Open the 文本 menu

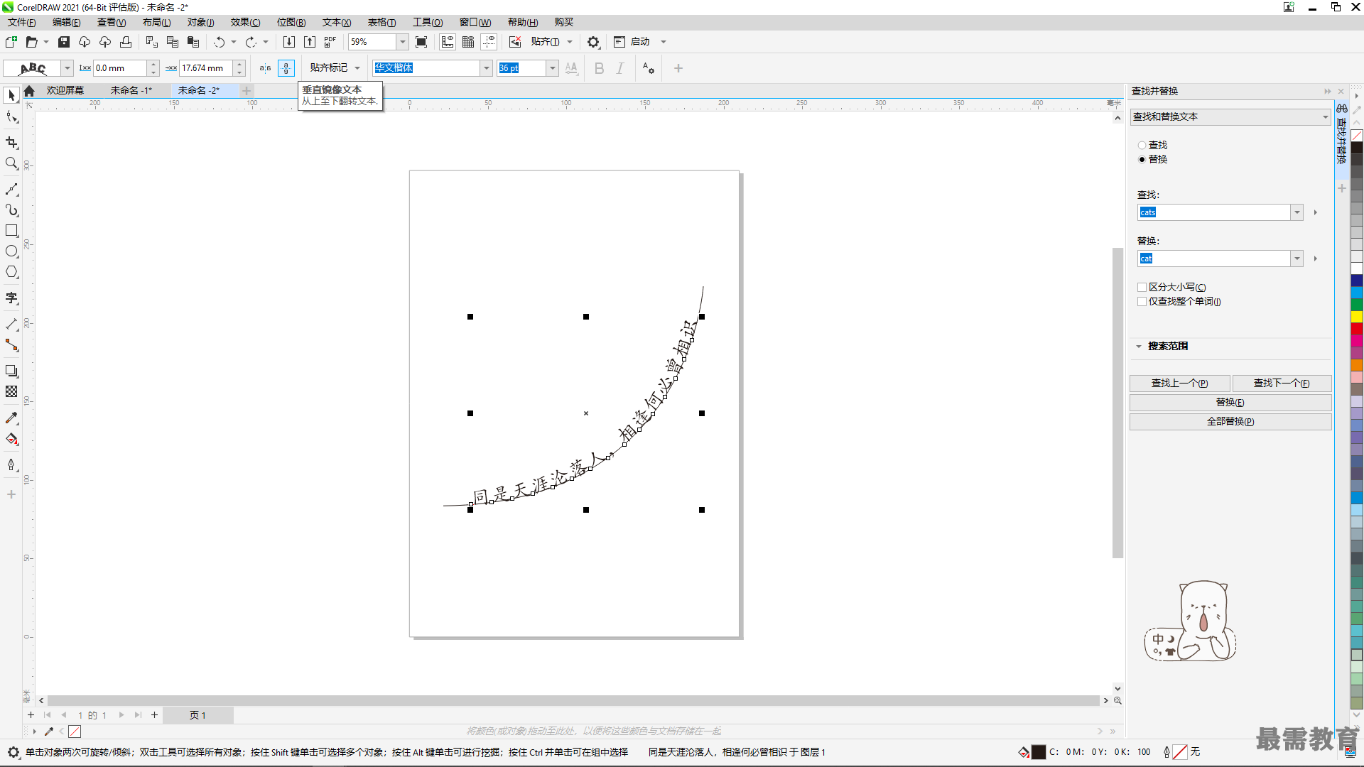337,23
